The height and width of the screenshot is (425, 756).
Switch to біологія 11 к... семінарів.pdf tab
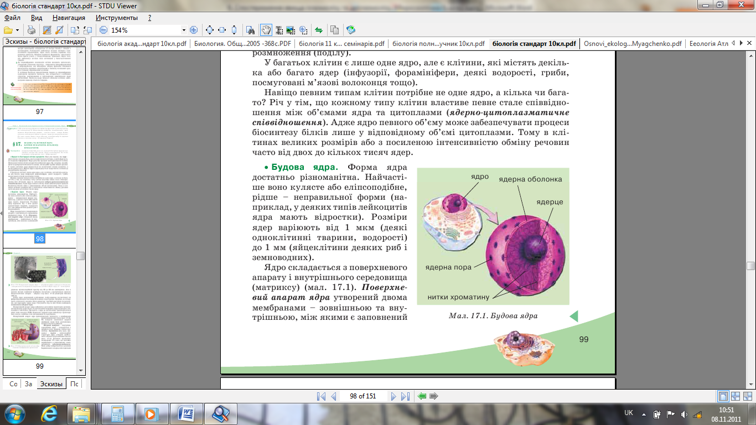pyautogui.click(x=341, y=44)
